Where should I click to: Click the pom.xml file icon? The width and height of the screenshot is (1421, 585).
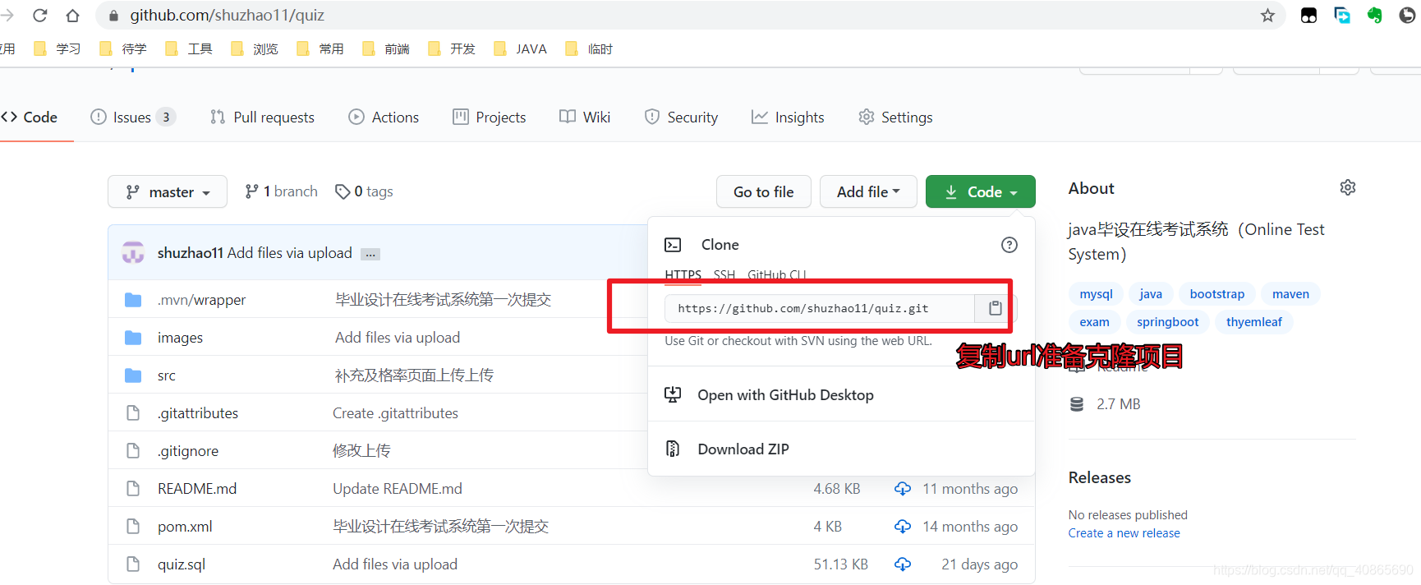pos(133,527)
